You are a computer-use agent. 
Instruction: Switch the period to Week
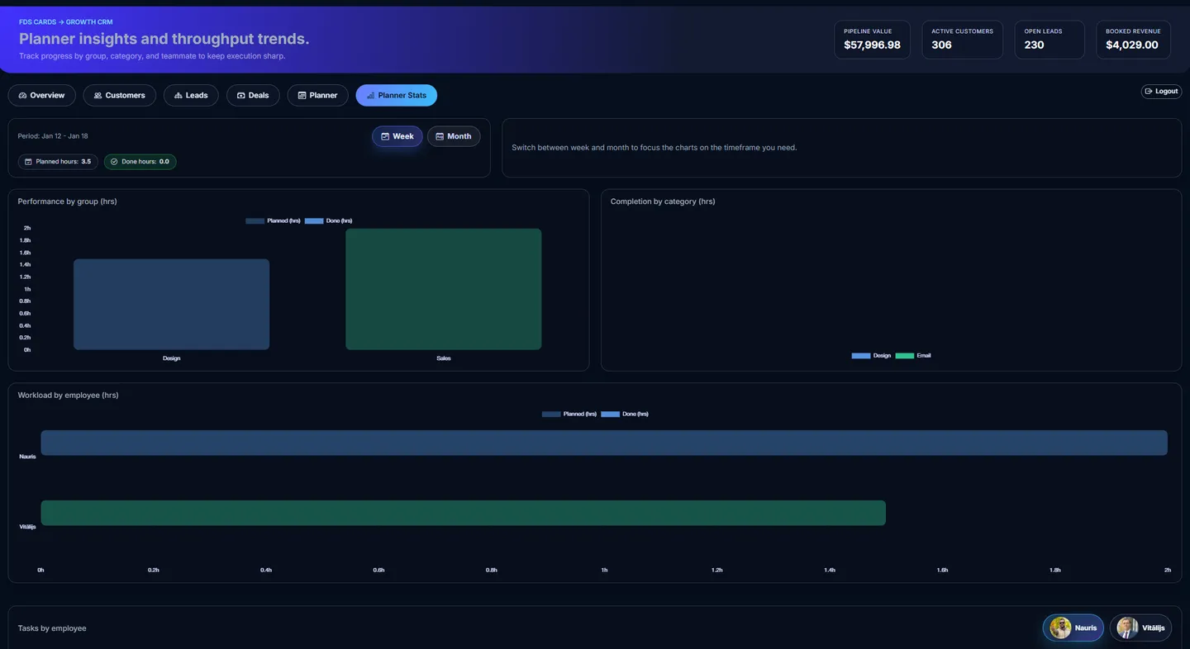[x=397, y=136]
